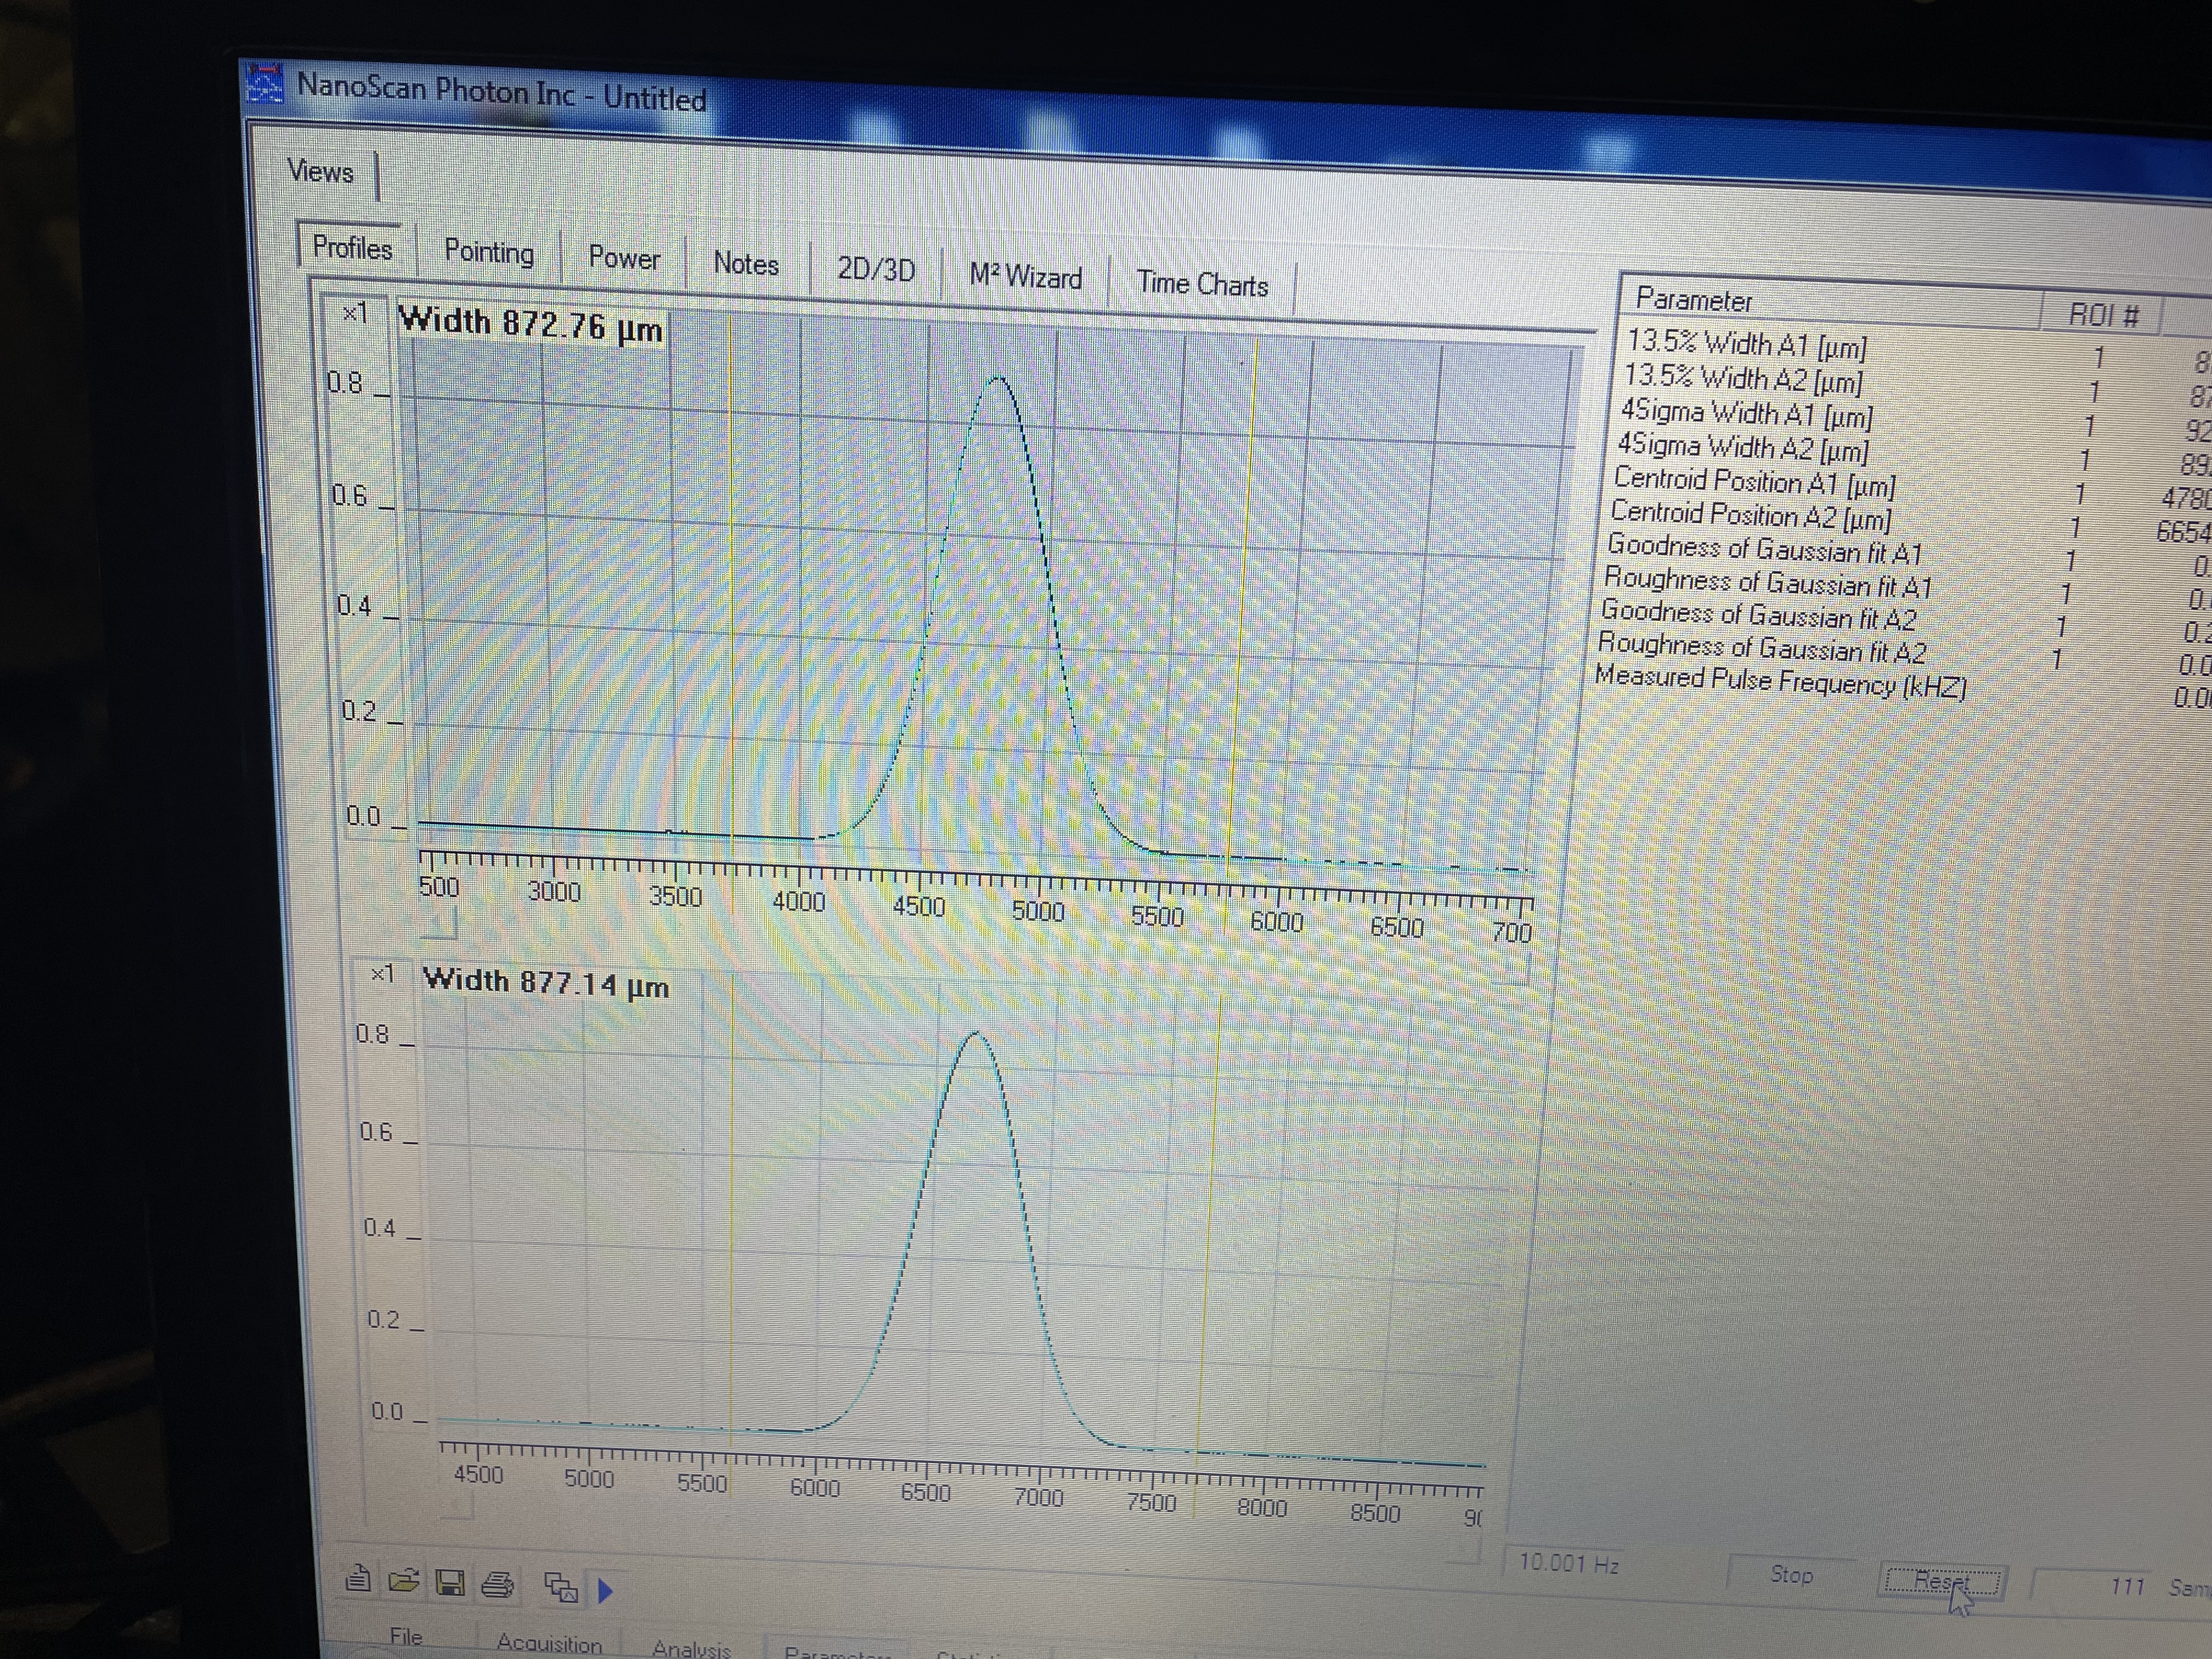Click the 7000 tick on the bottom profile axis
Viewport: 2212px width, 1659px height.
1038,1497
